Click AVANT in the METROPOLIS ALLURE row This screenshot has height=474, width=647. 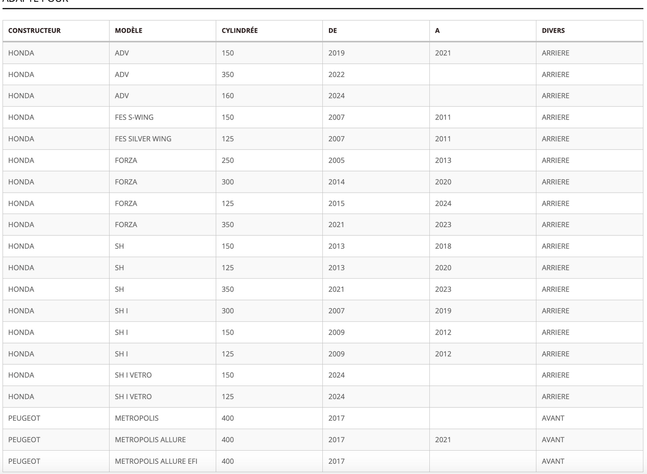pos(553,440)
